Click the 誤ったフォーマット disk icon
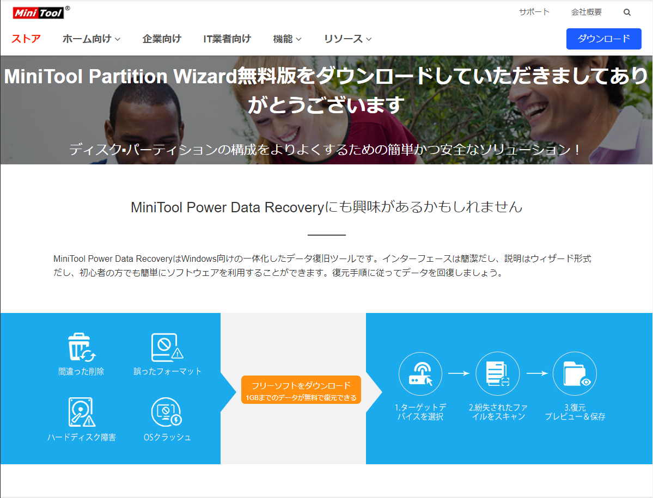 tap(167, 347)
